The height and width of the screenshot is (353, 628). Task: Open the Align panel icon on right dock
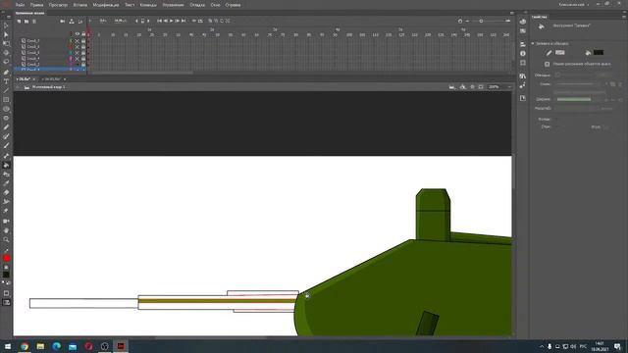coord(523,44)
